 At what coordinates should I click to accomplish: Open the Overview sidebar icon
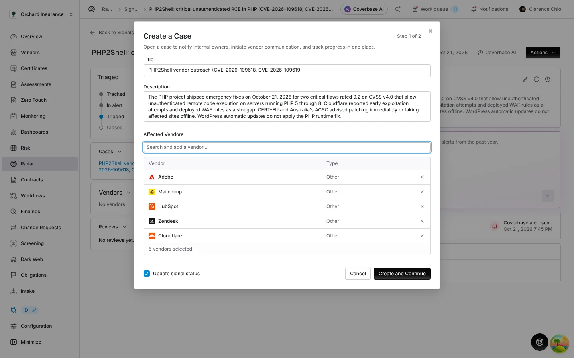[14, 37]
